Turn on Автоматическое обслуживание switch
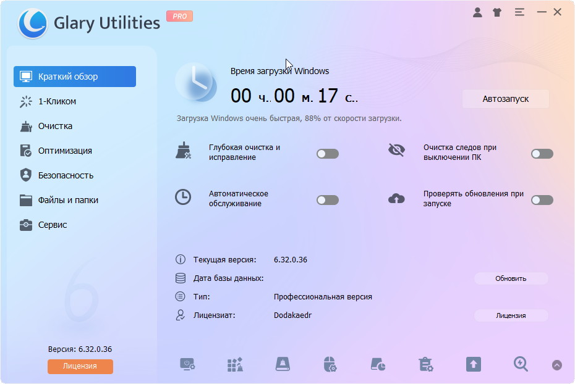575x384 pixels. (x=328, y=200)
